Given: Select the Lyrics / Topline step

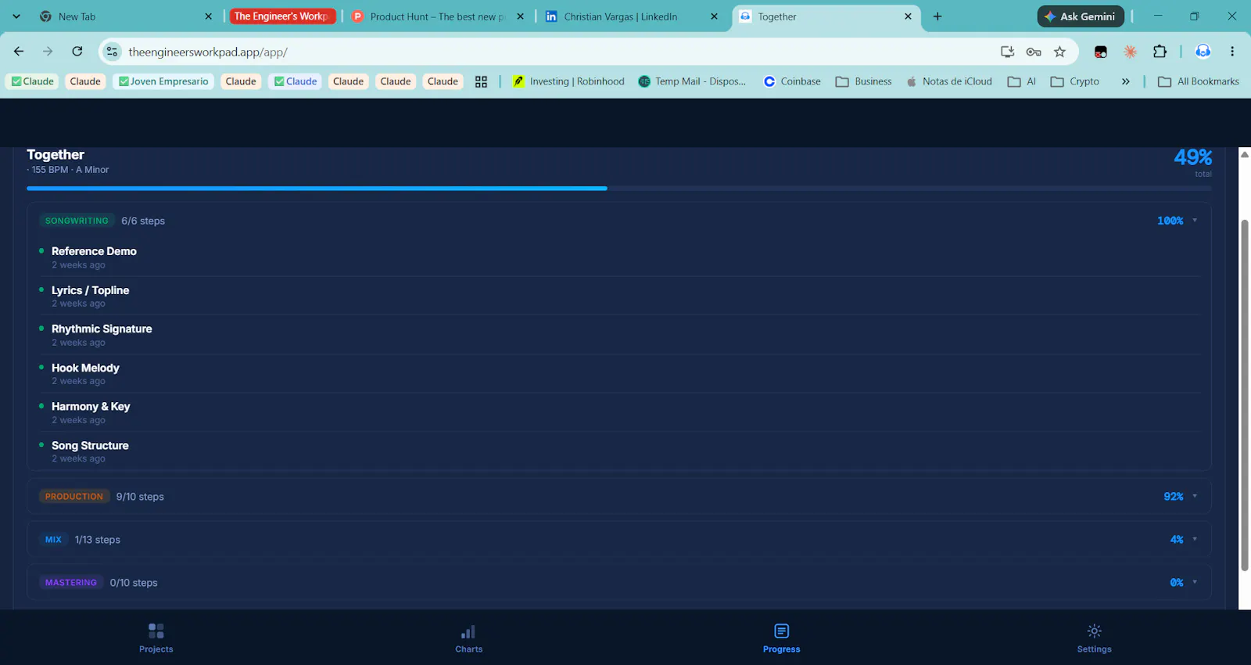Looking at the screenshot, I should point(619,297).
